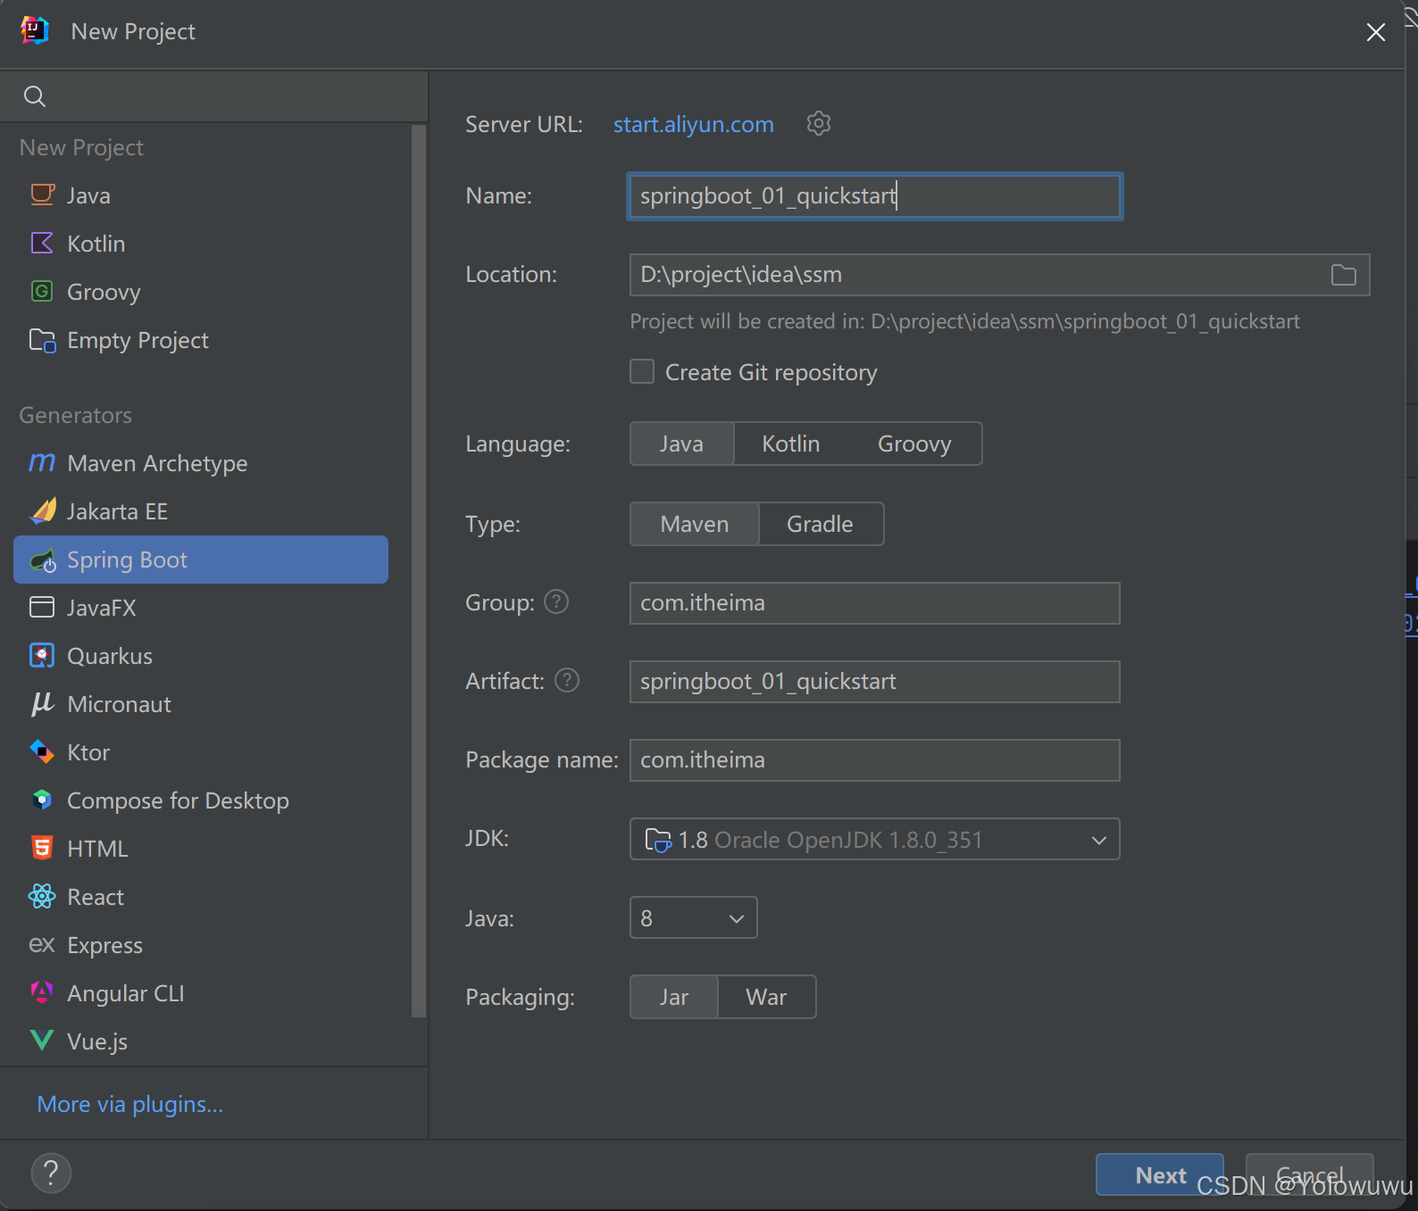Open the Java version dropdown
Viewport: 1418px width, 1211px height.
(693, 917)
